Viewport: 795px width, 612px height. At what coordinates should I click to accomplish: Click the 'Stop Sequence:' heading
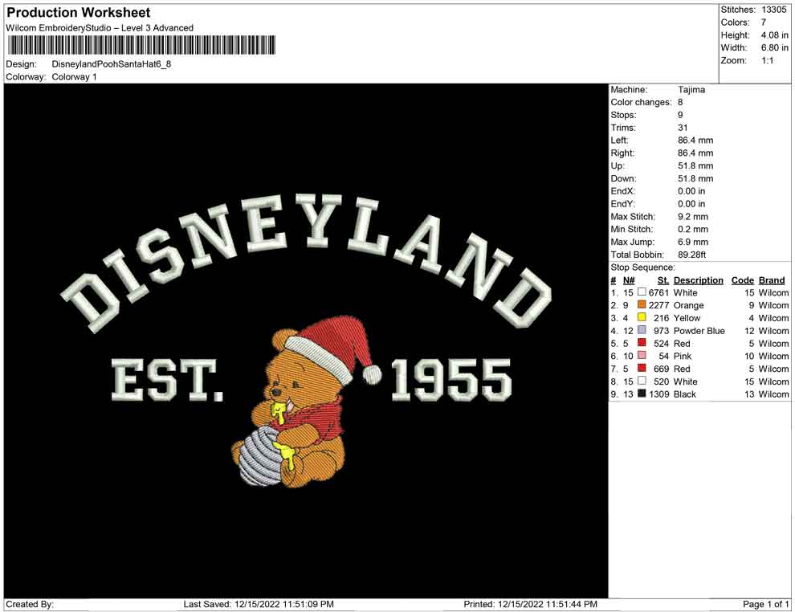pyautogui.click(x=642, y=267)
